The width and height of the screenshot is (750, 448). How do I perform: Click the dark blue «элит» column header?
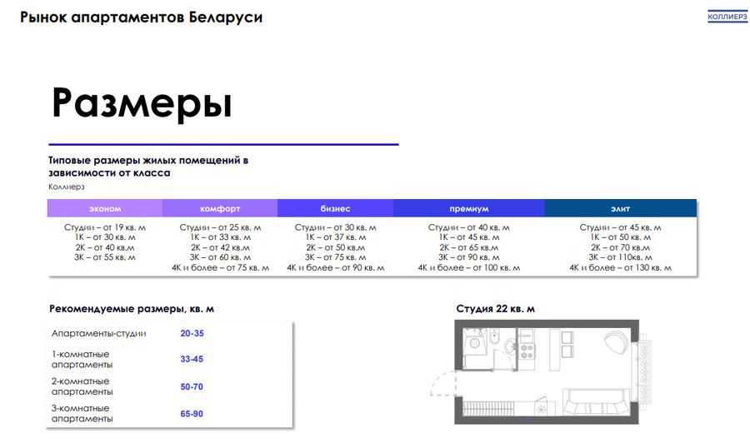pos(620,209)
